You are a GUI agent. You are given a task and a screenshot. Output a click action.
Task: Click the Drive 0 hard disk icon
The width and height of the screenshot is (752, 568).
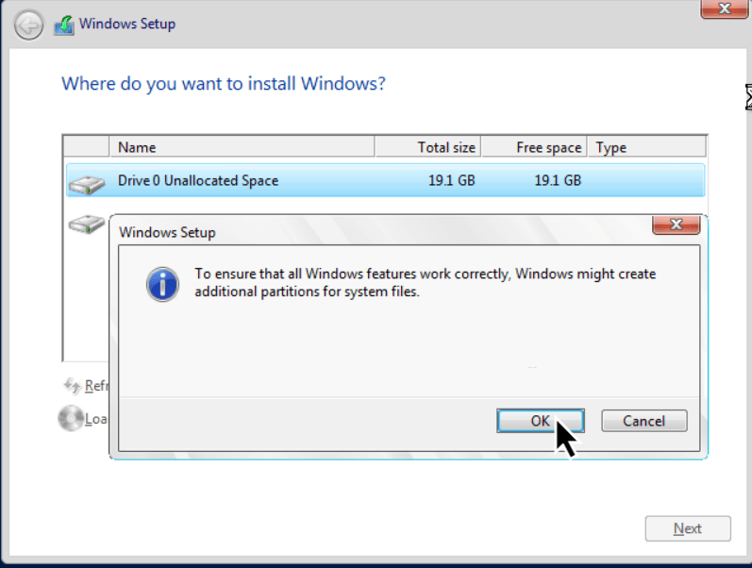click(x=86, y=185)
